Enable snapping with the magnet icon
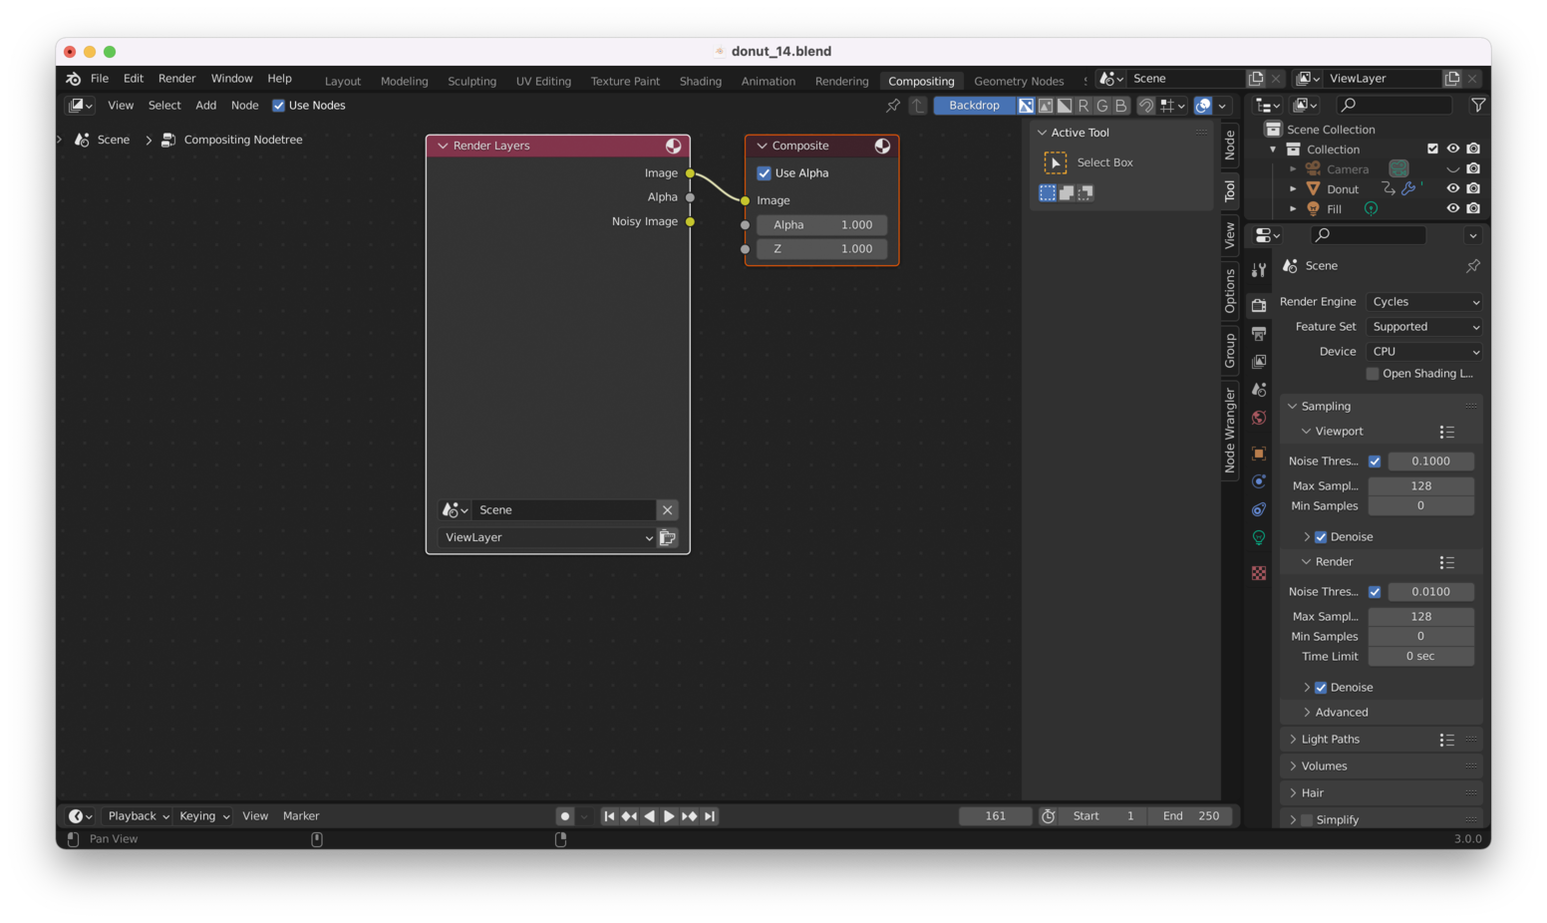The width and height of the screenshot is (1547, 923). [1146, 105]
